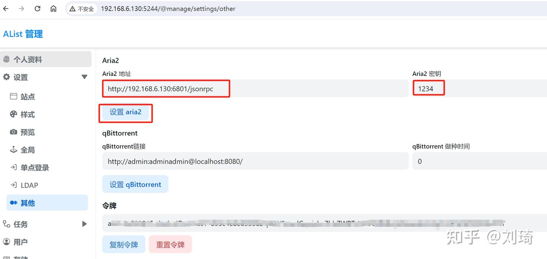The width and height of the screenshot is (547, 259).
Task: Click the 设置 aria2 button
Action: 126,112
